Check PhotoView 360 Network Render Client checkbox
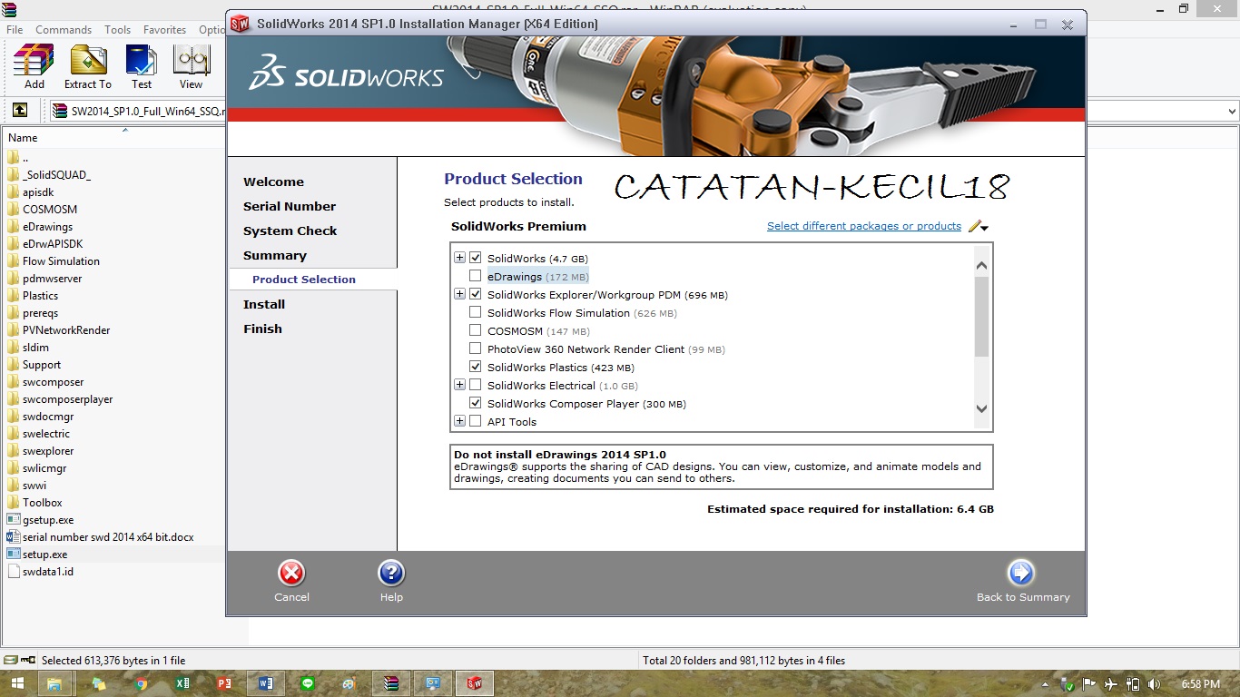The height and width of the screenshot is (697, 1240). coord(475,348)
